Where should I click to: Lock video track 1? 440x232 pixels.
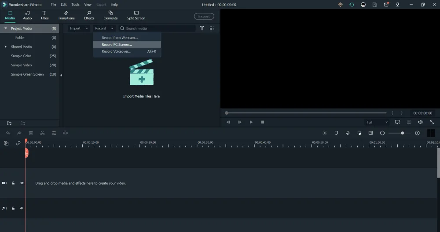click(13, 183)
